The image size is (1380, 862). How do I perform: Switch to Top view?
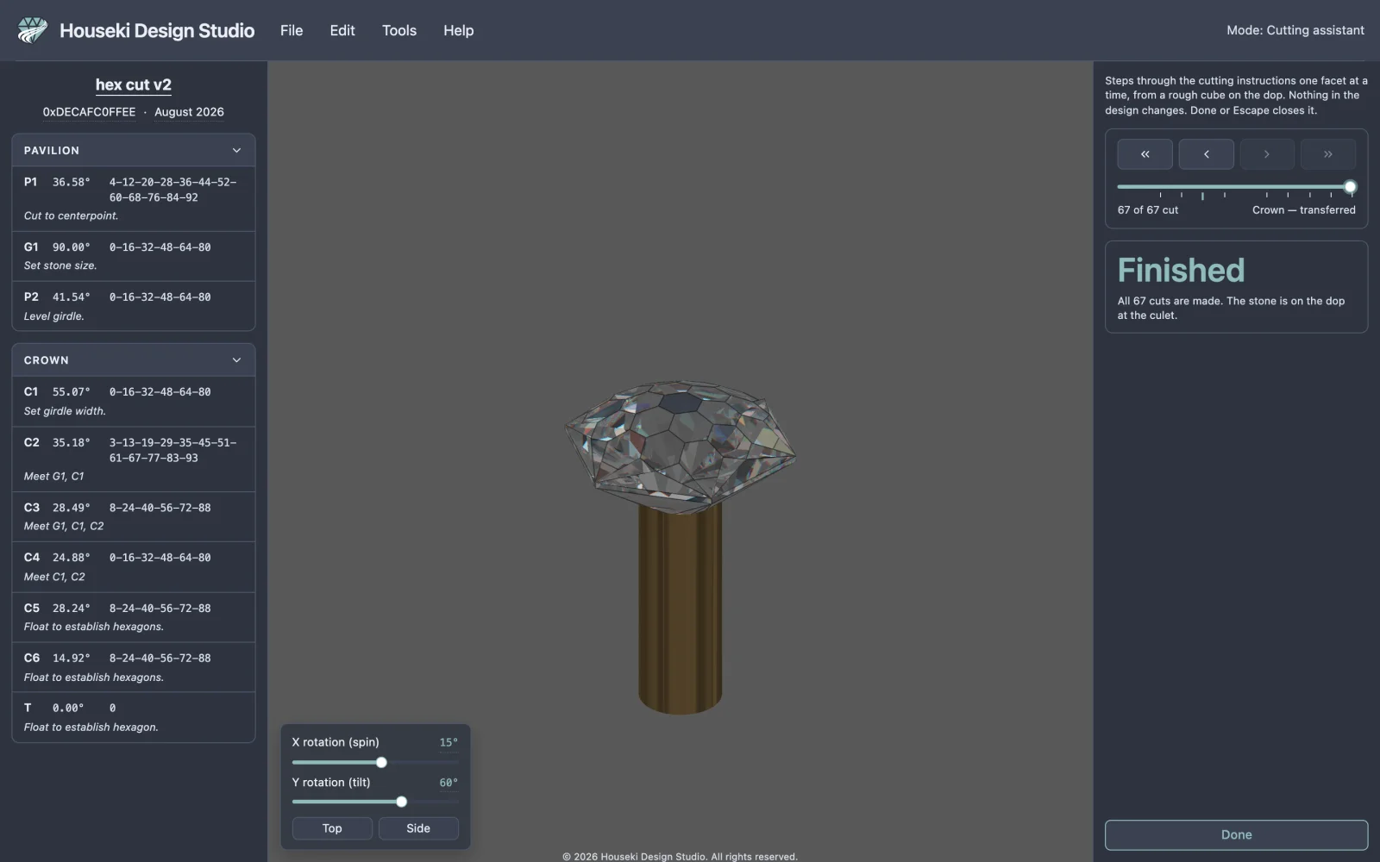332,828
